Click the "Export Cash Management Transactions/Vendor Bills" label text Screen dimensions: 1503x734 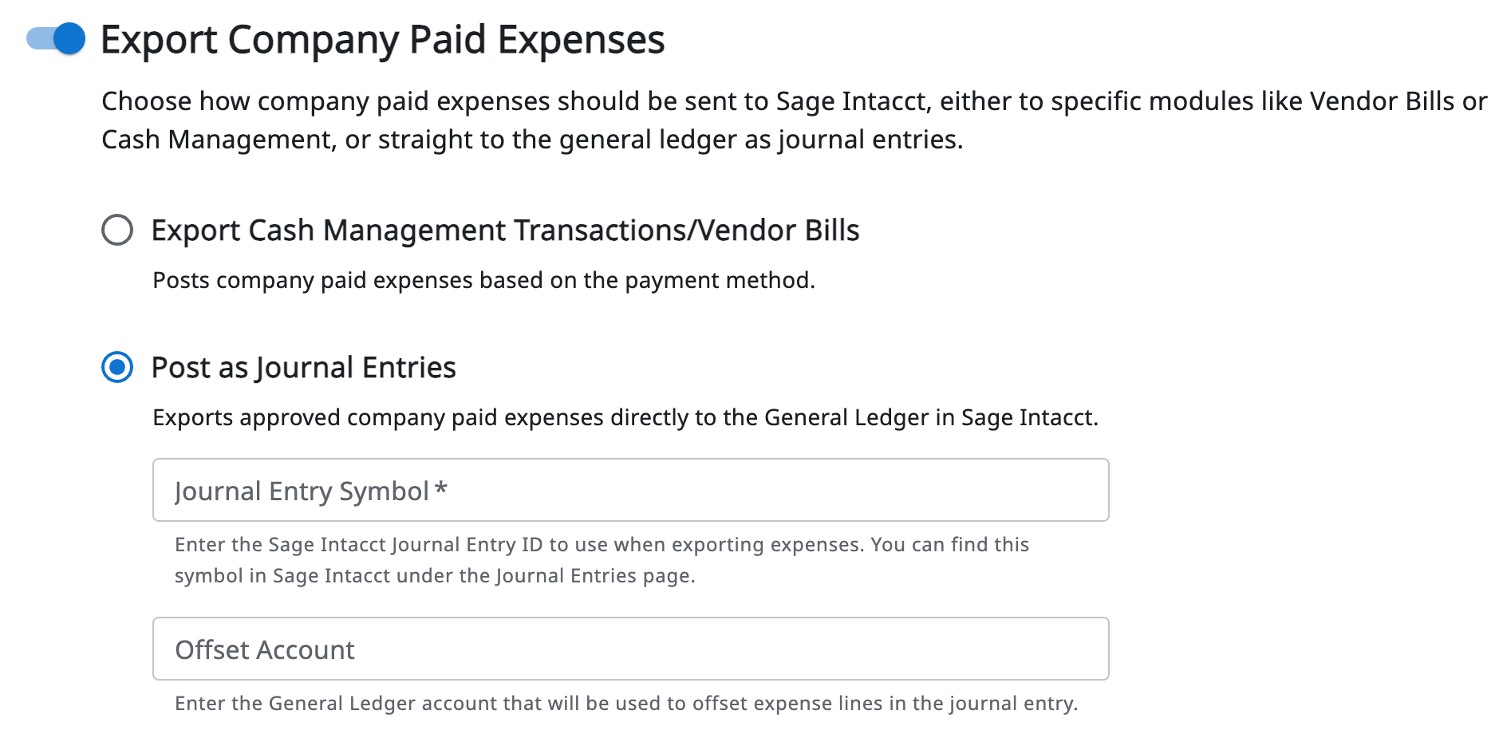[505, 231]
